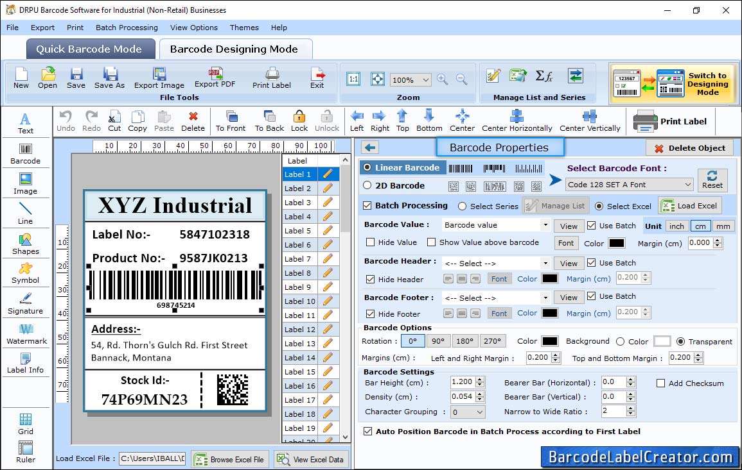
Task: Click the Undo icon
Action: click(x=66, y=121)
